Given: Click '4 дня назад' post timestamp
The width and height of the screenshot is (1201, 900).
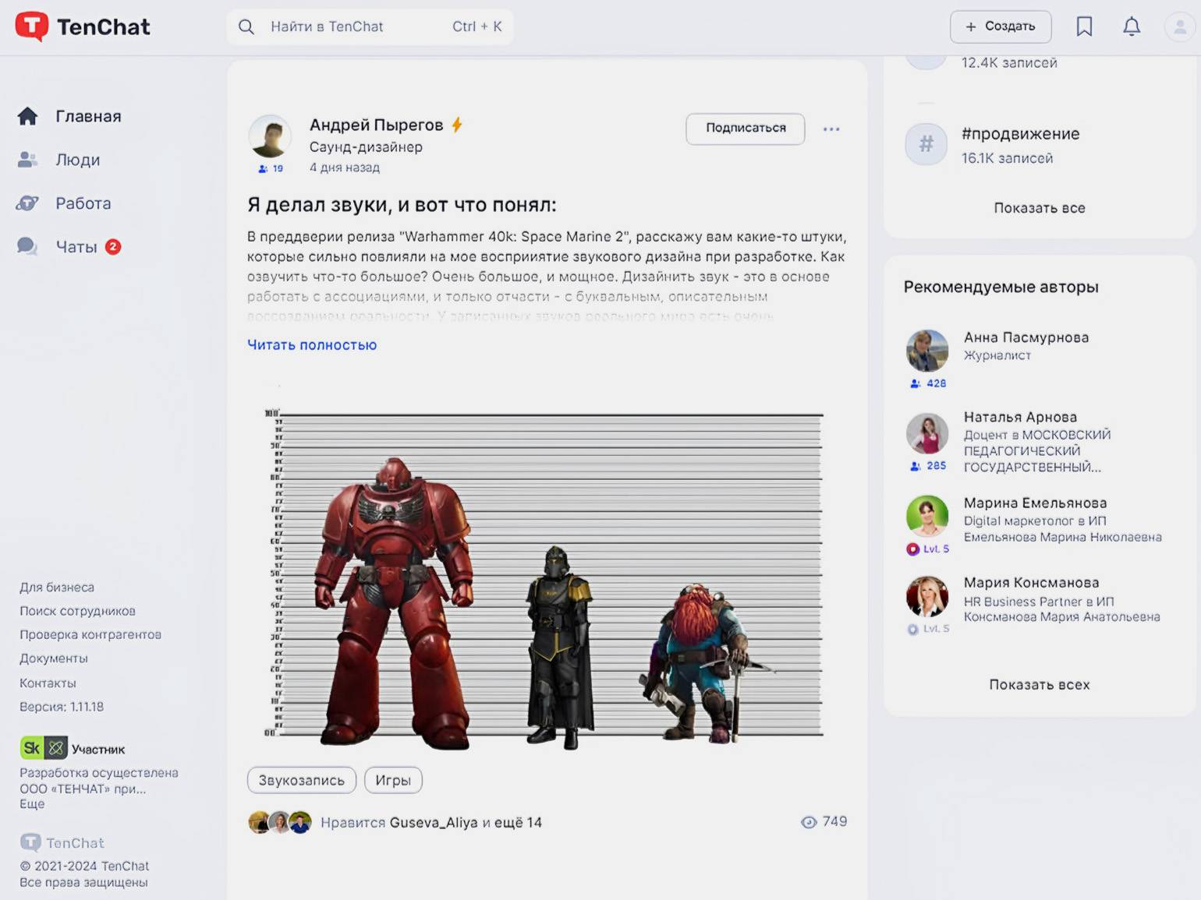Looking at the screenshot, I should (345, 168).
